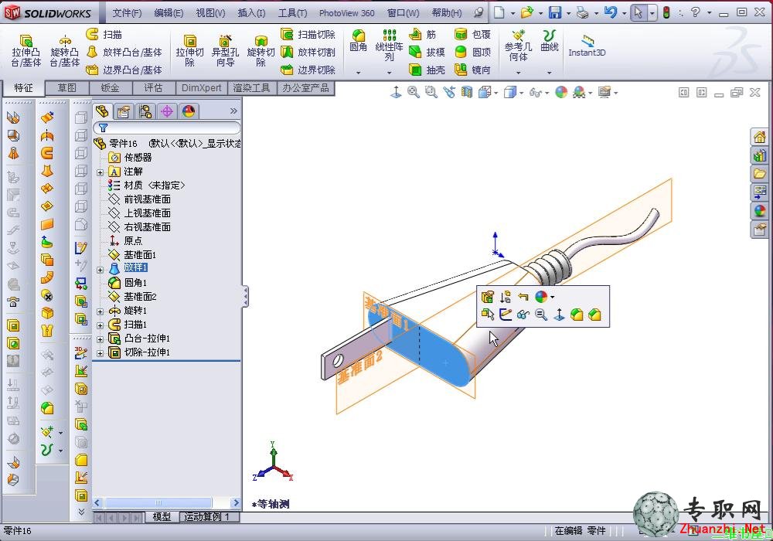Click edit sketch icon in context toolbar
The width and height of the screenshot is (773, 541).
click(506, 315)
